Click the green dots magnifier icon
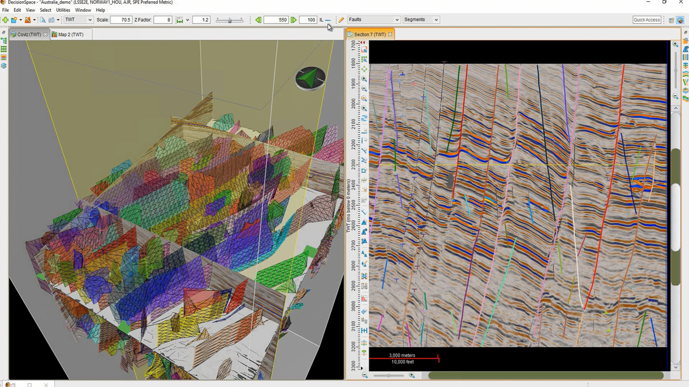The width and height of the screenshot is (689, 387). coord(364,59)
